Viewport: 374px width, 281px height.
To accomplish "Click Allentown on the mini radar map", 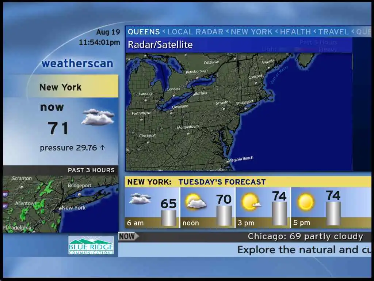I will click(26, 203).
